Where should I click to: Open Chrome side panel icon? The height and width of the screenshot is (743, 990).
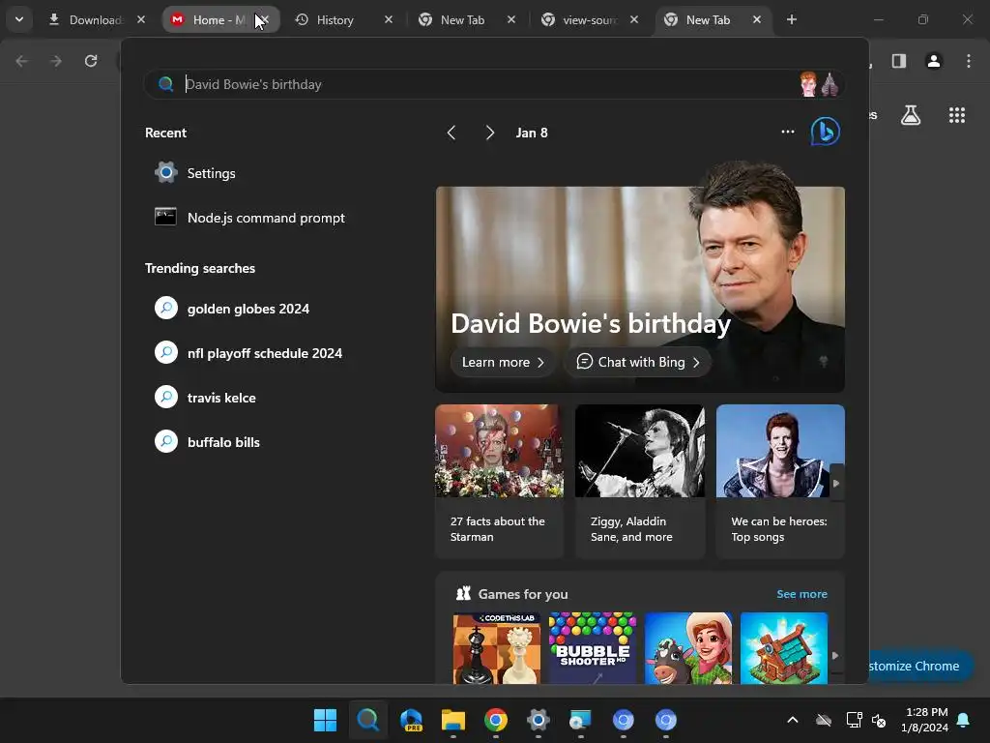(899, 61)
